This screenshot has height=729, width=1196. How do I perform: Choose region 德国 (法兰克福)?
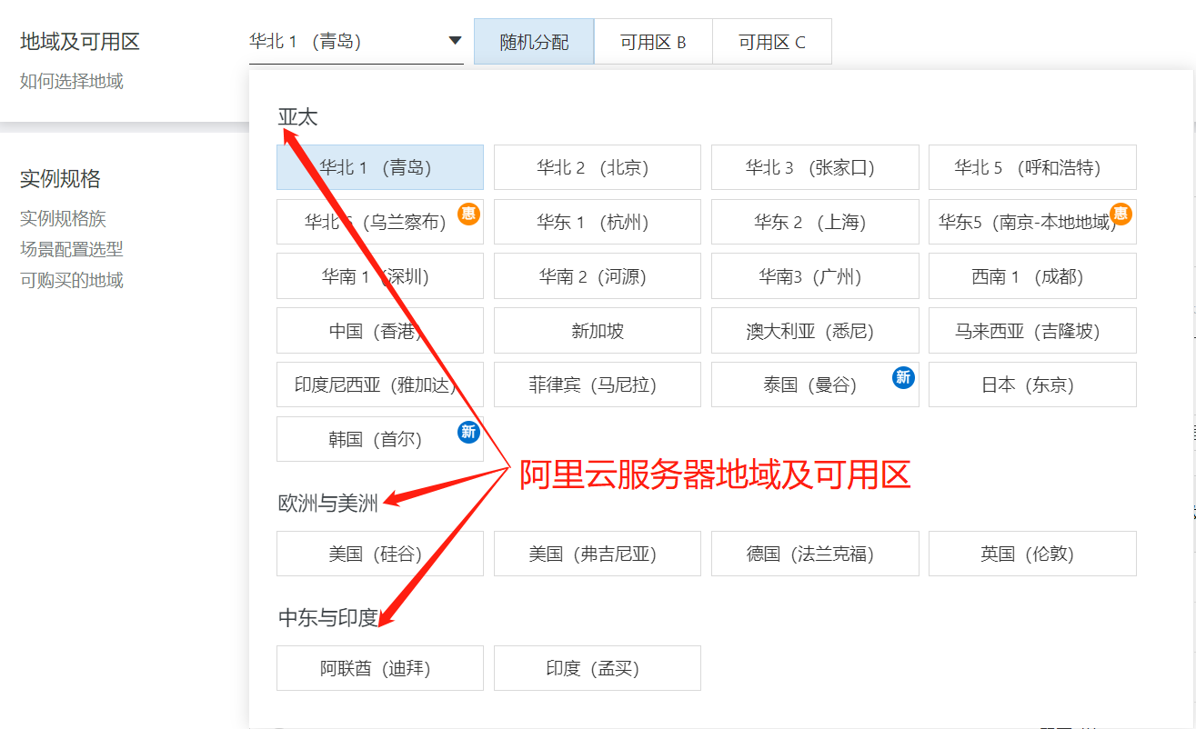tap(815, 554)
